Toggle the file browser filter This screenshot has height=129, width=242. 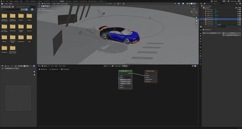pyautogui.click(x=32, y=10)
